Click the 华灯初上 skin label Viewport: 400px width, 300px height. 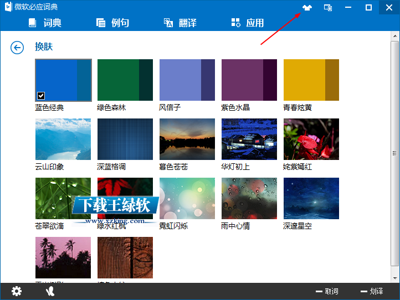click(x=235, y=167)
